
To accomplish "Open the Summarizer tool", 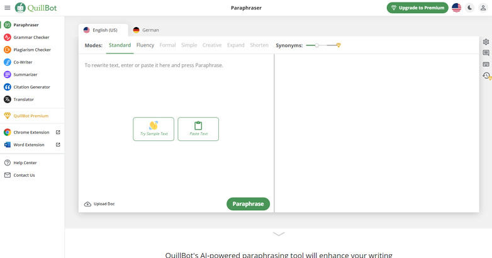I will (x=25, y=74).
